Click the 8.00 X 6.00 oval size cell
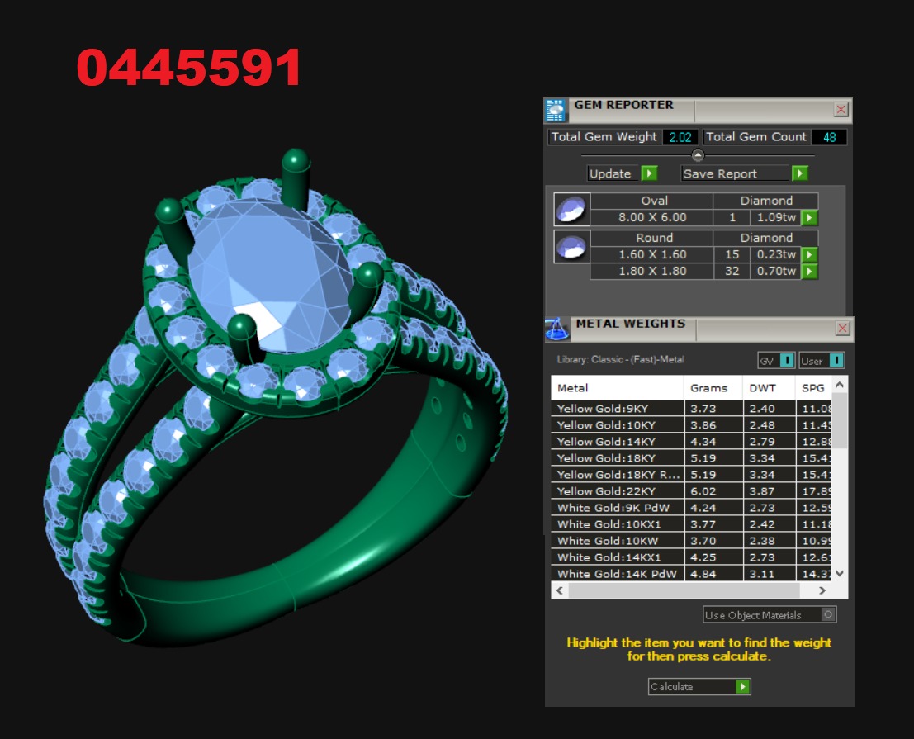Image resolution: width=914 pixels, height=739 pixels. click(x=652, y=217)
